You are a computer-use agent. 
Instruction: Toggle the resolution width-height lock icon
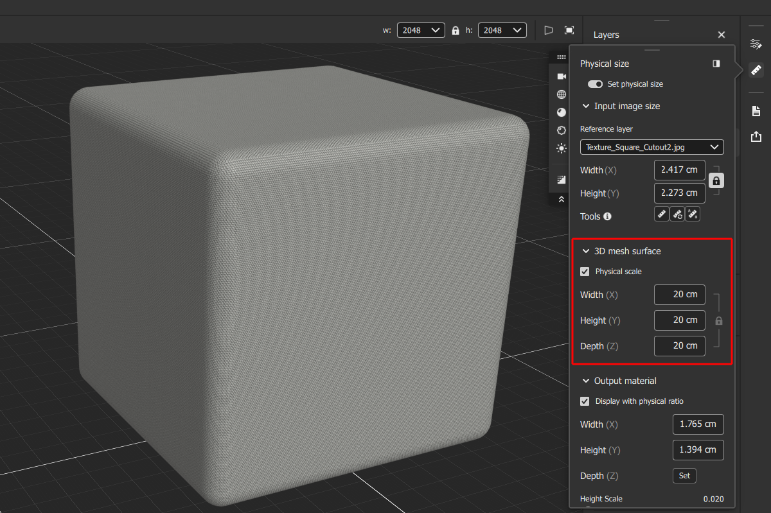point(456,30)
